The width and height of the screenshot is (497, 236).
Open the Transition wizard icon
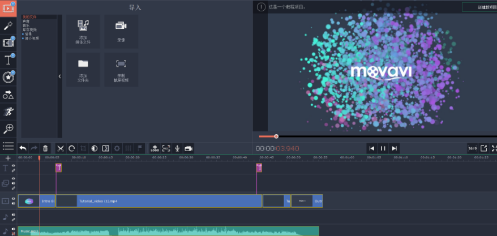[x=106, y=148]
